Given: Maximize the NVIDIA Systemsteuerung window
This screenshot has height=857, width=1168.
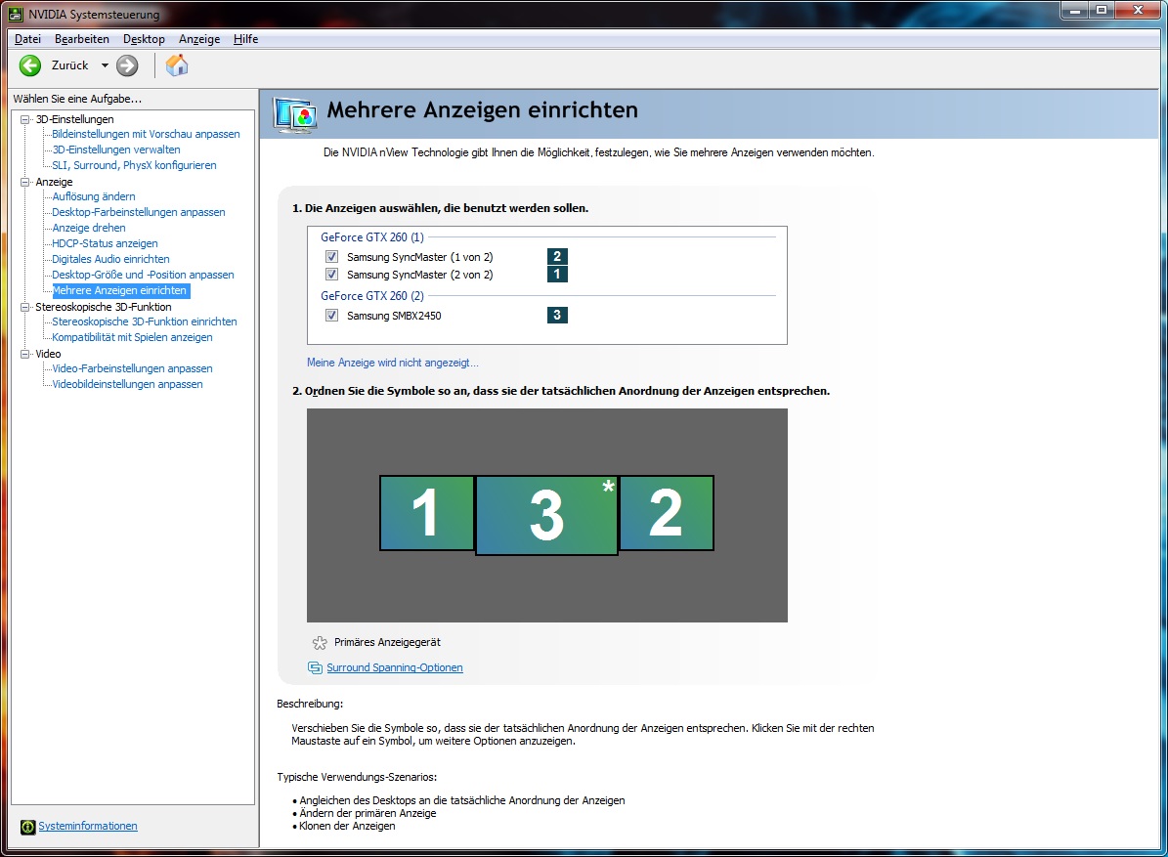Looking at the screenshot, I should coord(1102,11).
